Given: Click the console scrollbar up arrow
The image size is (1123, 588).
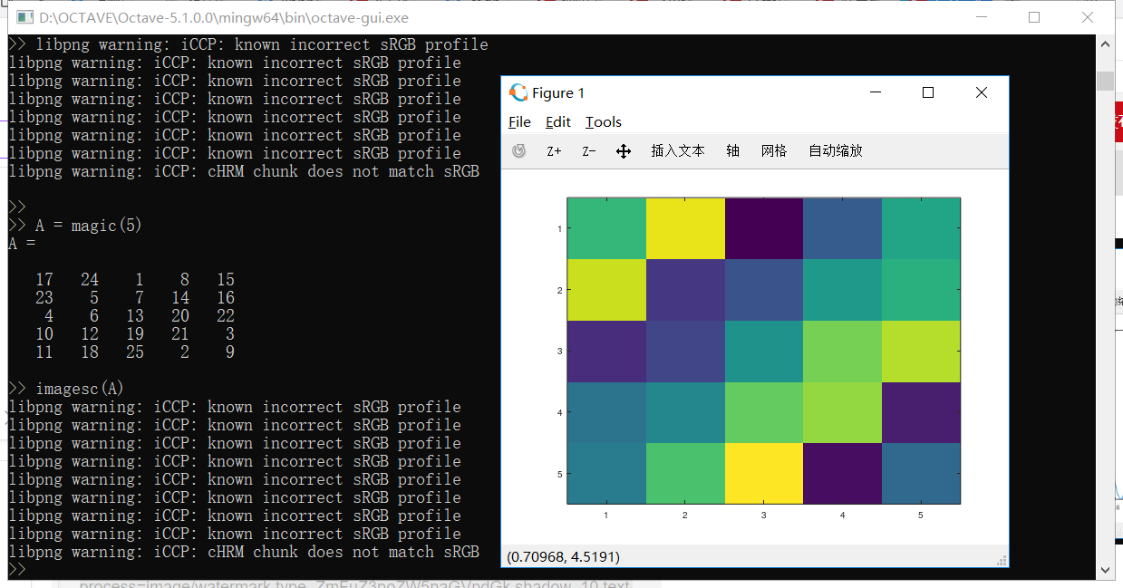Looking at the screenshot, I should pos(1105,45).
